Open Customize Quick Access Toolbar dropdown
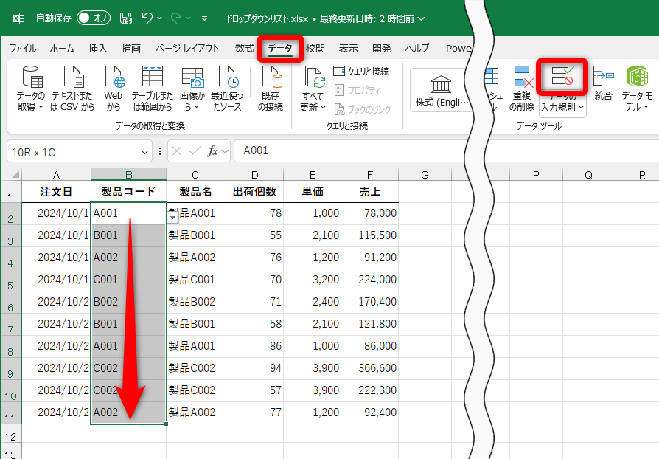The height and width of the screenshot is (459, 659). 204,18
